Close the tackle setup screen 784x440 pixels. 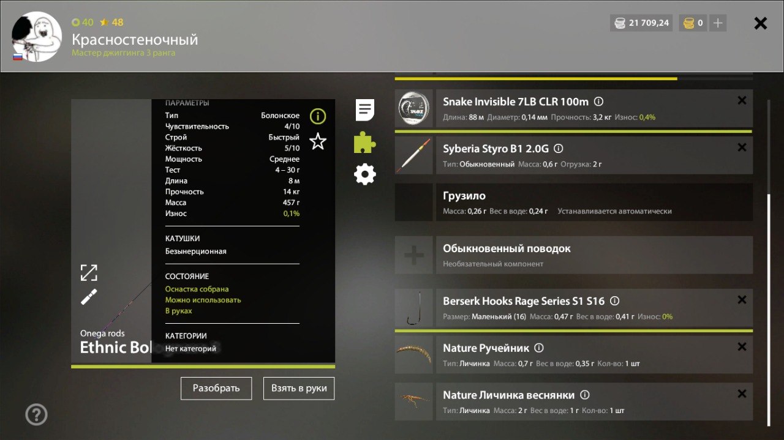pyautogui.click(x=760, y=23)
